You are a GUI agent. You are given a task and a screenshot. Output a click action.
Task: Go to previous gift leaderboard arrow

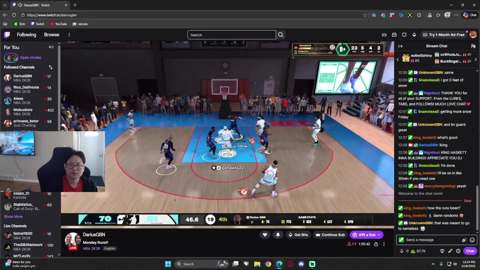(x=398, y=59)
